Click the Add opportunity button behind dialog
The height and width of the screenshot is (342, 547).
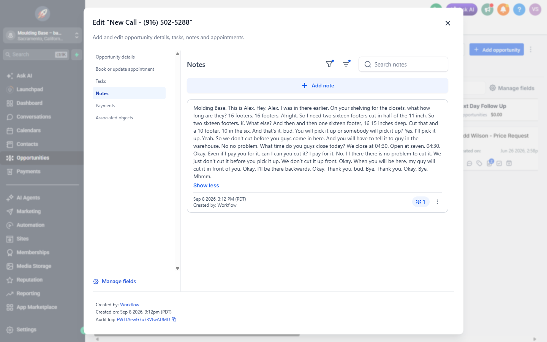click(x=496, y=49)
